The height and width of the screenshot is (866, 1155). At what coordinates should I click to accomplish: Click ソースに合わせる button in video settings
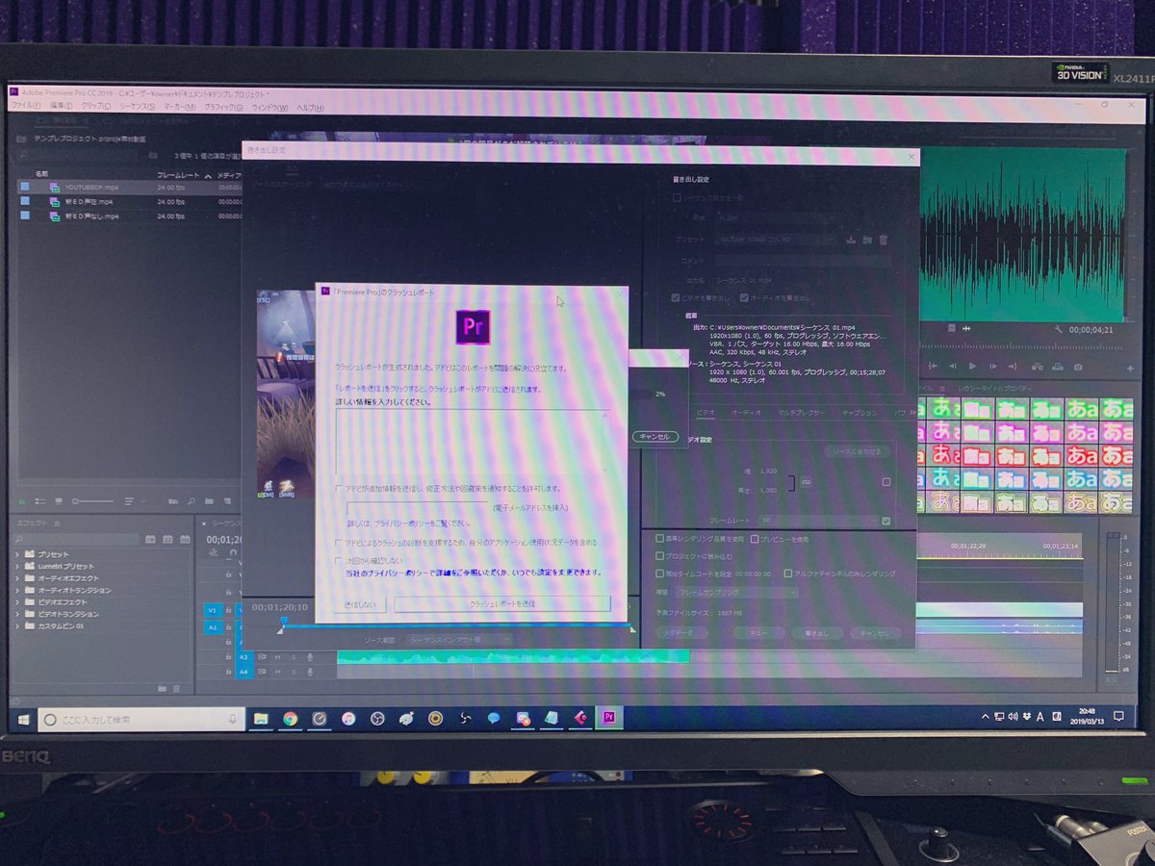point(857,450)
